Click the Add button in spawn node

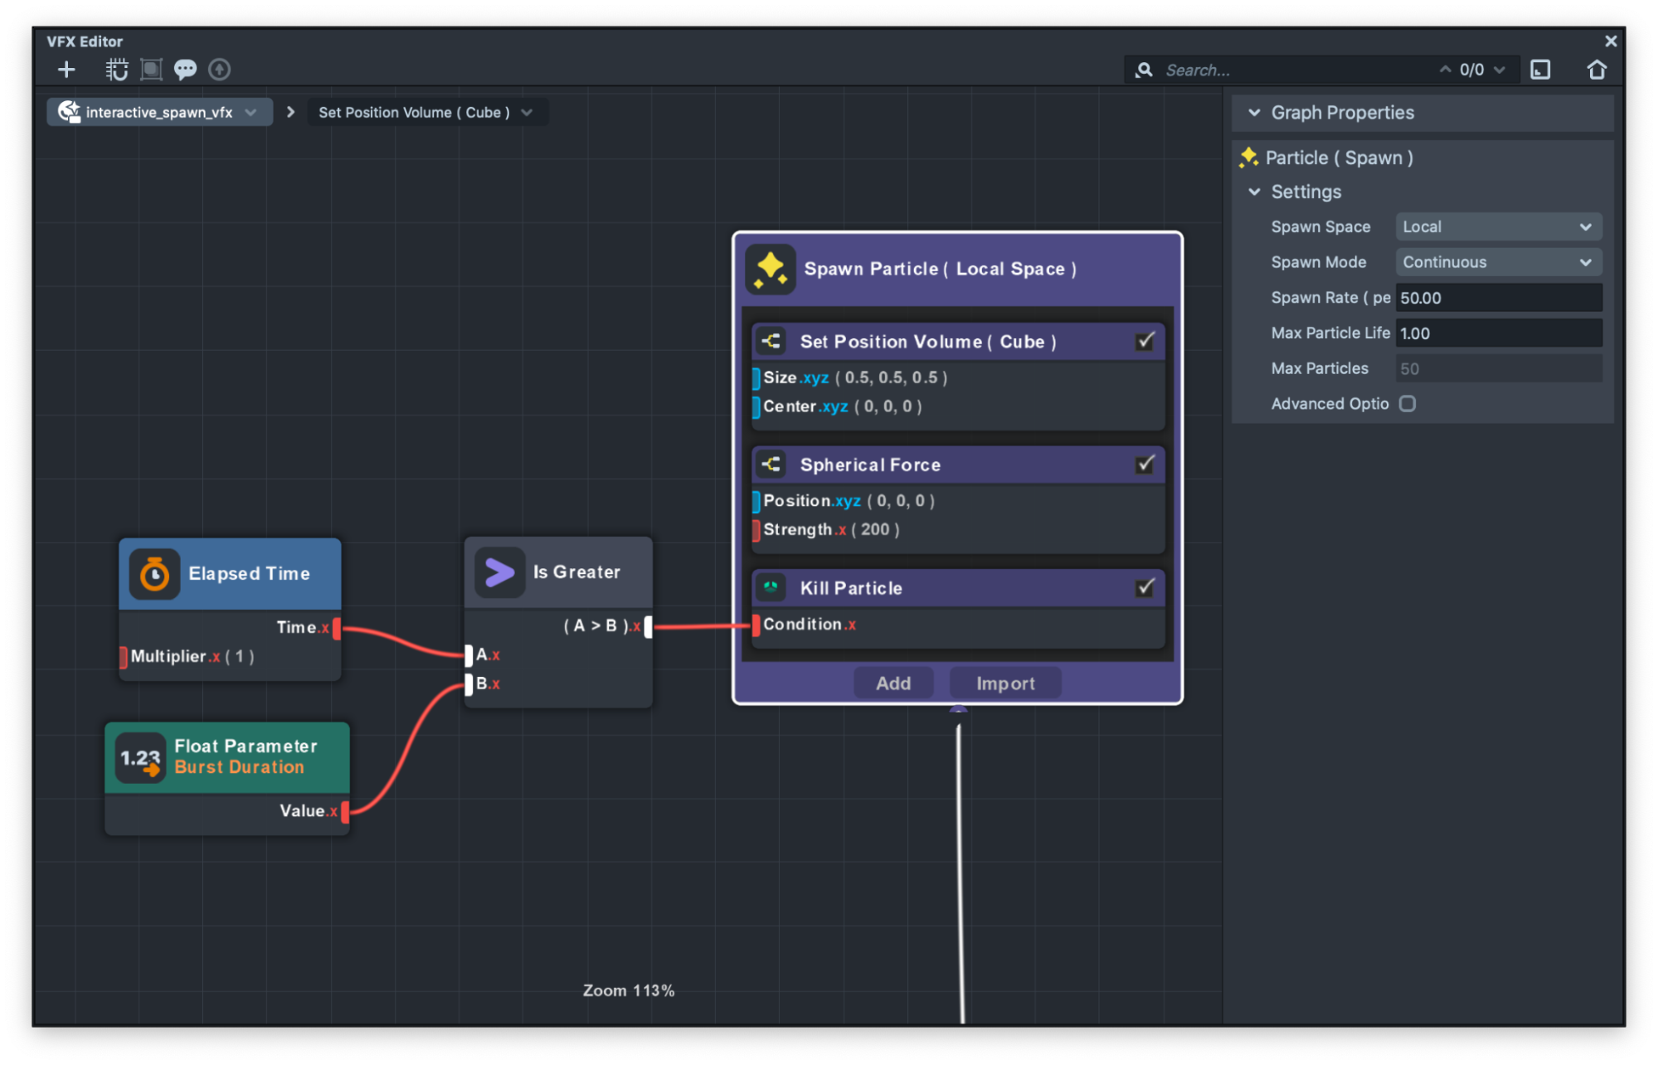(893, 683)
